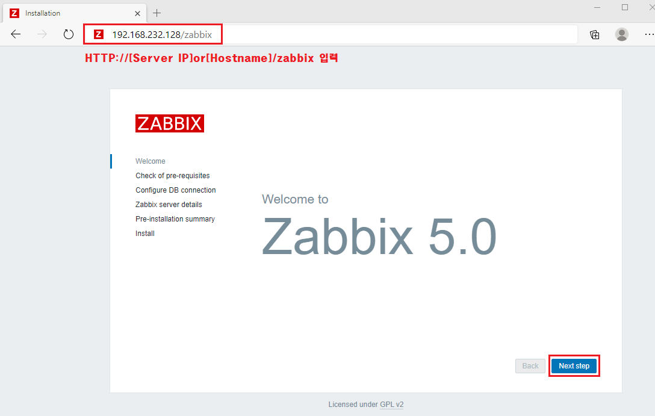This screenshot has height=416, width=655.
Task: Minimize the browser window
Action: pyautogui.click(x=597, y=7)
